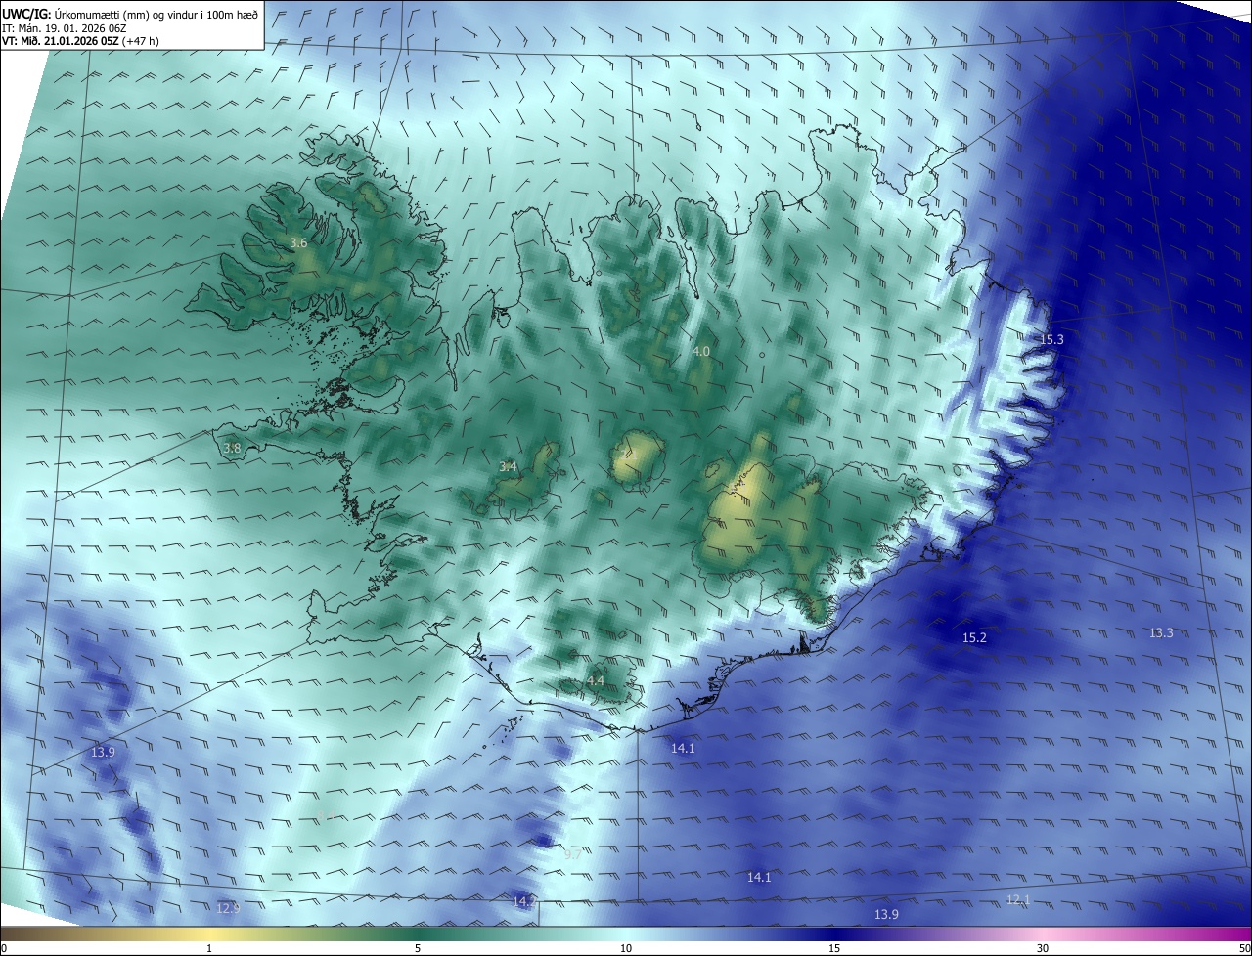1252x956 pixels.
Task: Click the initial time line 'IT: Mán. 19. 01. 2026 06Z'
Action: 65,28
